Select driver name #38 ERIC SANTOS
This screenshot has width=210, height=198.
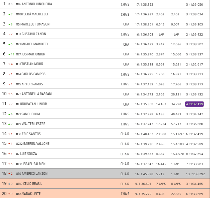pos(28,134)
